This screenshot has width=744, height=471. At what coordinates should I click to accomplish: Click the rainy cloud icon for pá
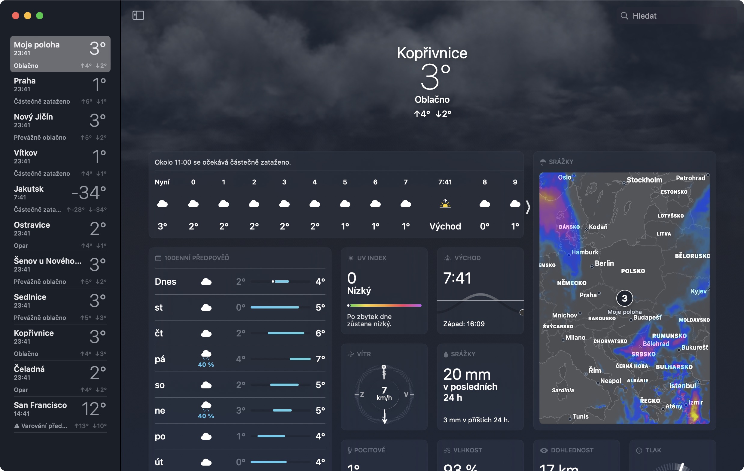[206, 354]
